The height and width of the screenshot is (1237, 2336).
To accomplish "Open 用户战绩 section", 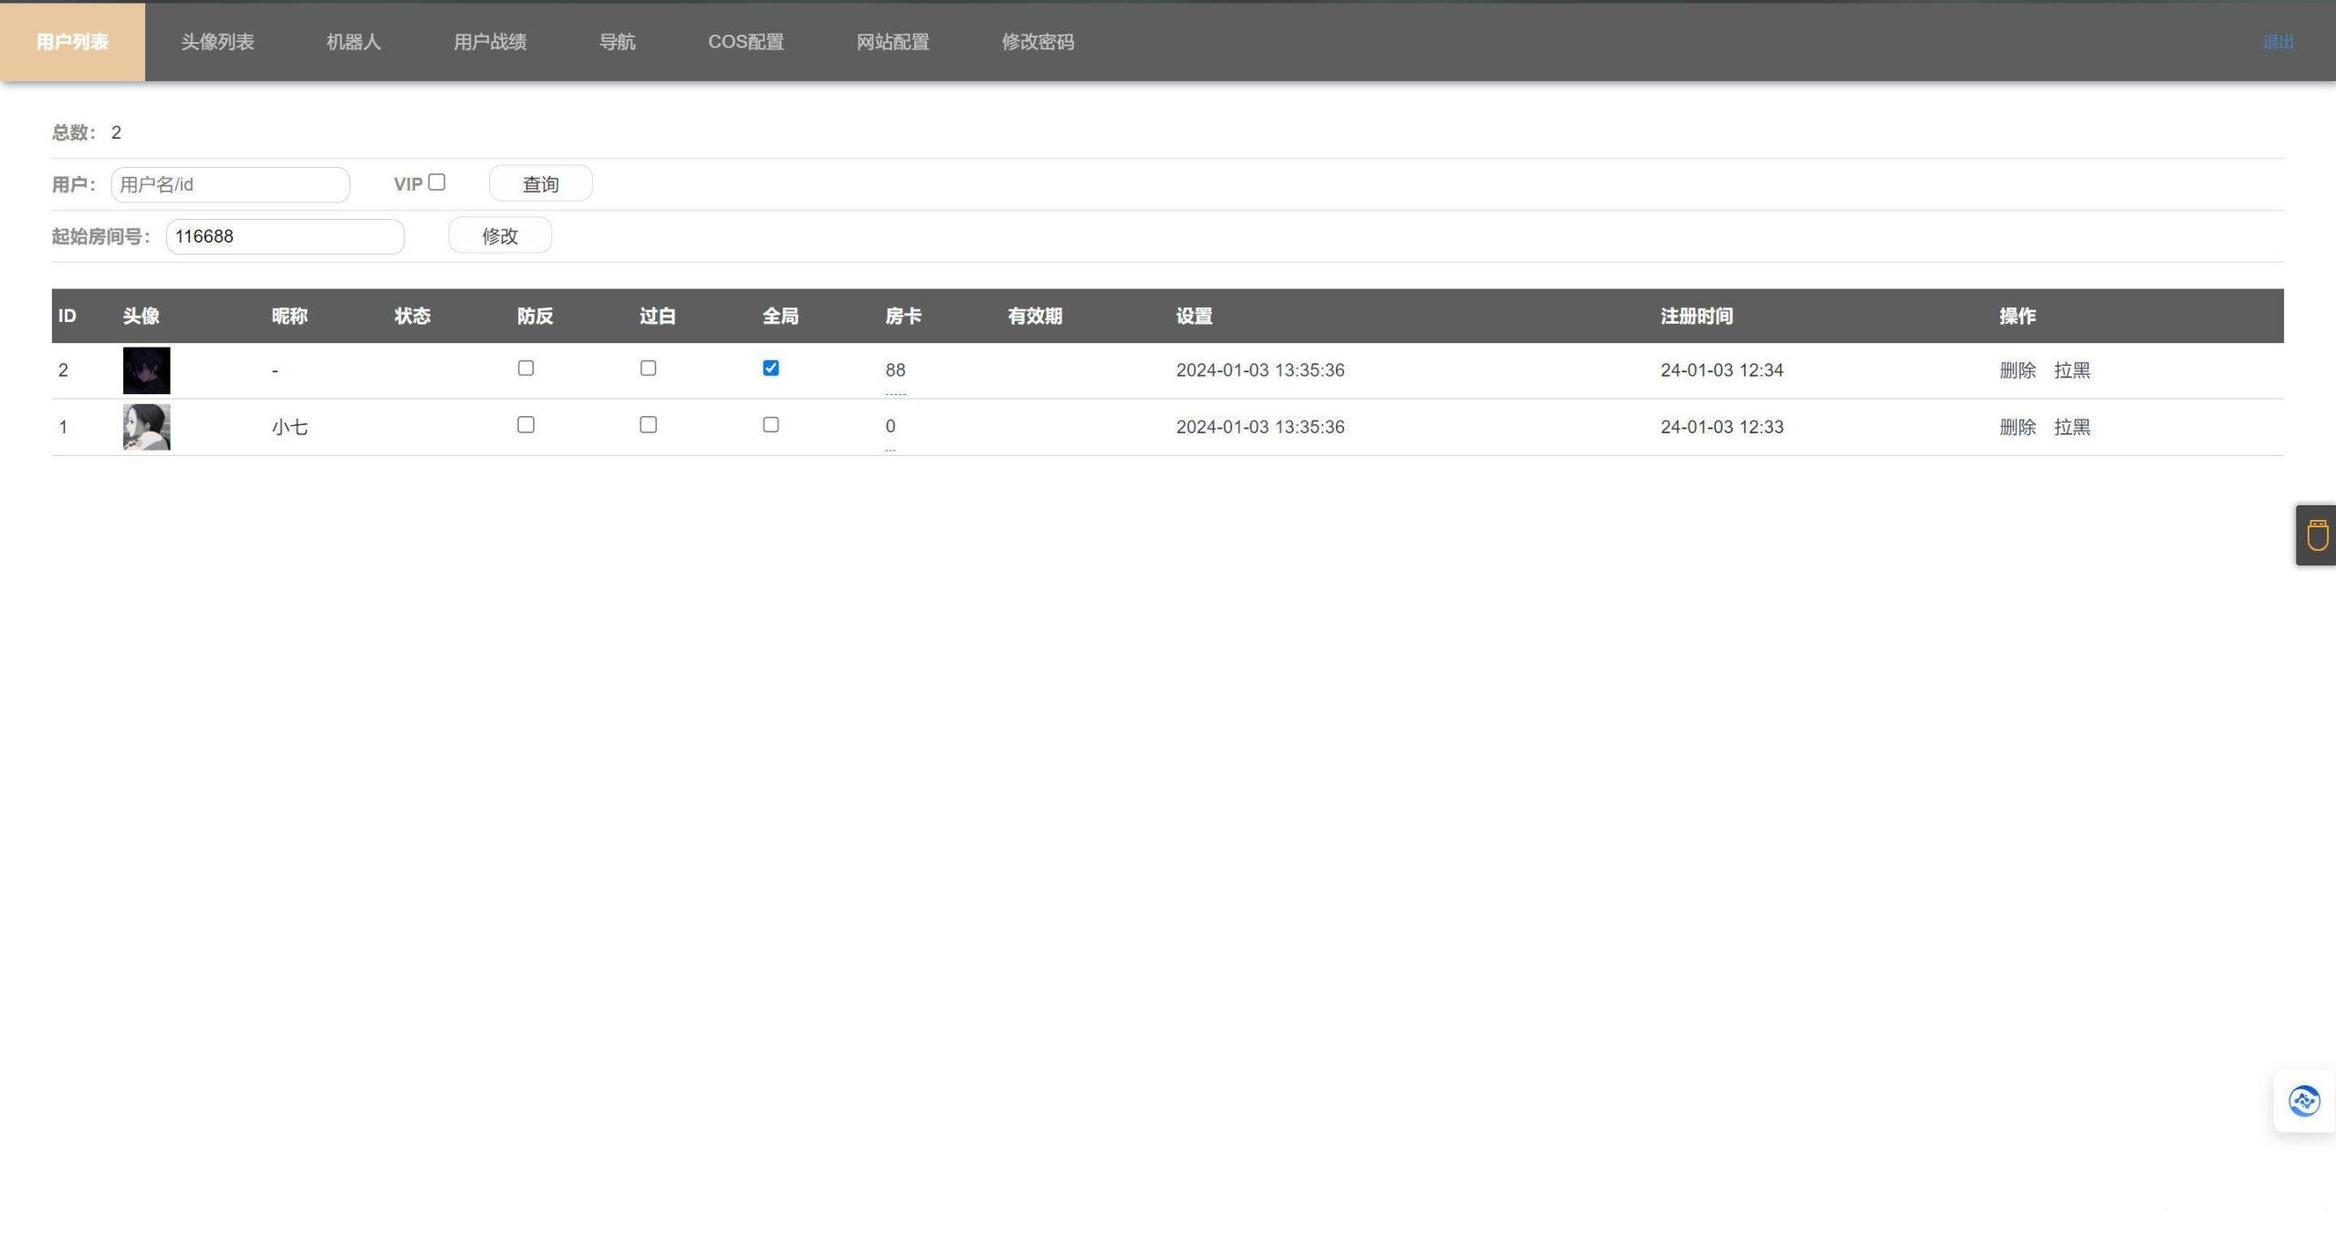I will click(490, 42).
